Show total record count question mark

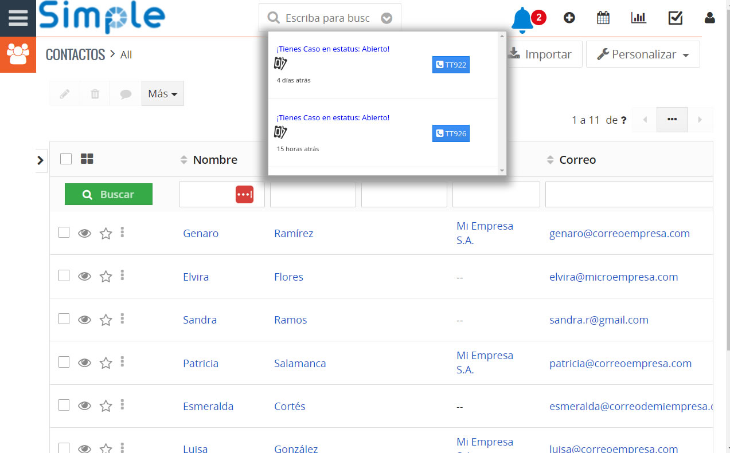coord(623,120)
